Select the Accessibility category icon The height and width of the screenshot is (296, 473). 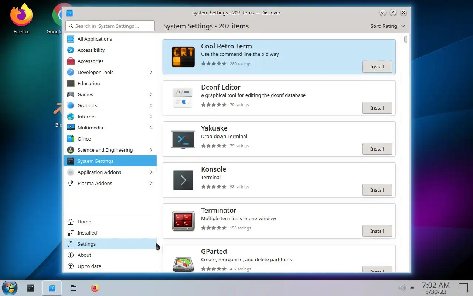tap(71, 50)
